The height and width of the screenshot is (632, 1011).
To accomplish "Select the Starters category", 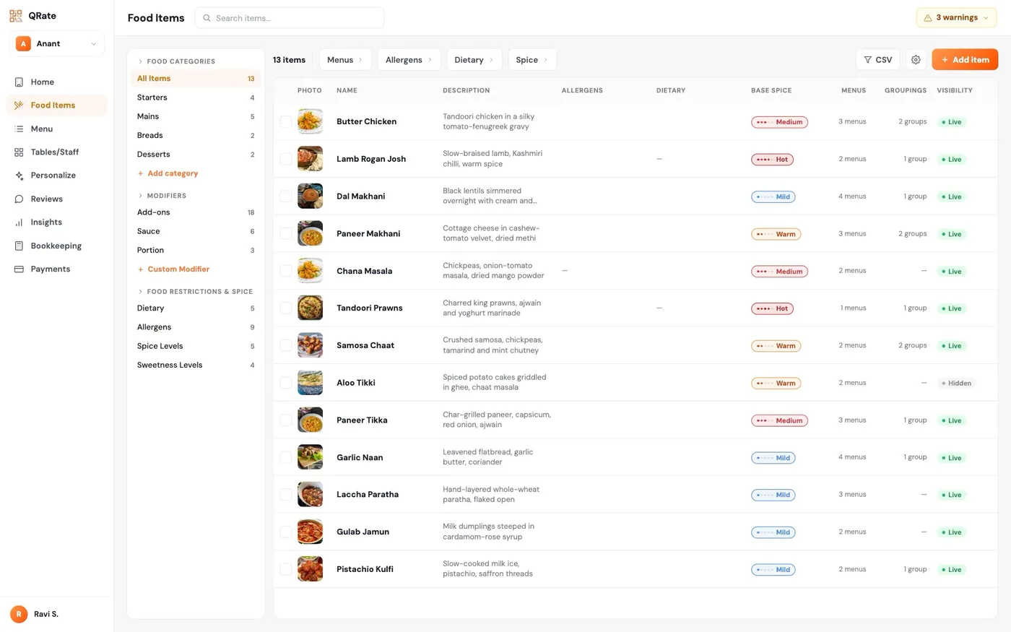I will [195, 98].
